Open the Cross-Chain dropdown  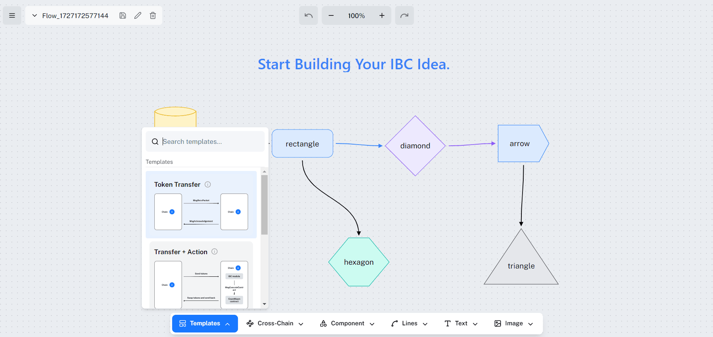click(275, 323)
